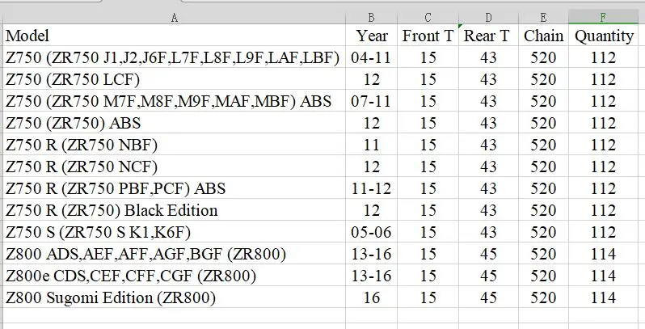Click Quantity 112 in Z750 (ZR750) ABS row

coord(603,123)
